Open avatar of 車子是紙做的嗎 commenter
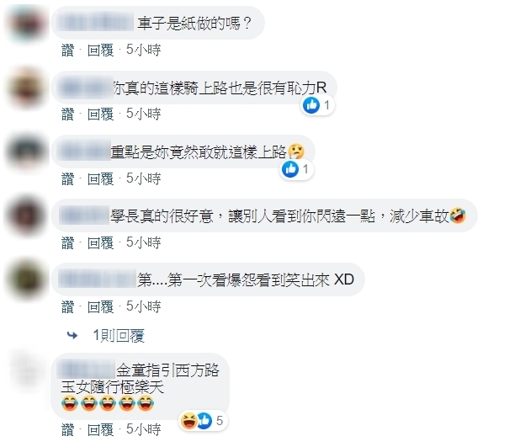 27,24
